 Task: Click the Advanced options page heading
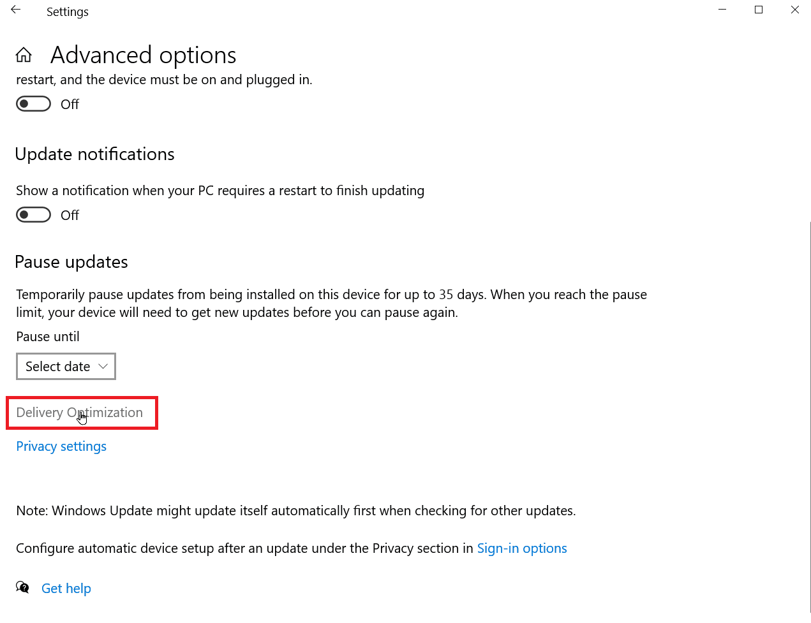pyautogui.click(x=144, y=55)
